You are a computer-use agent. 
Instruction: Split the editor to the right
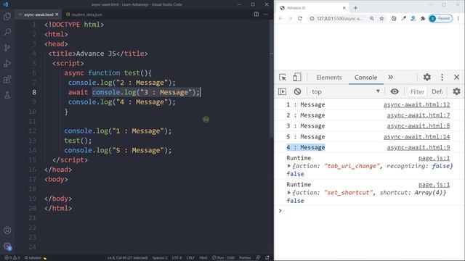click(x=256, y=14)
